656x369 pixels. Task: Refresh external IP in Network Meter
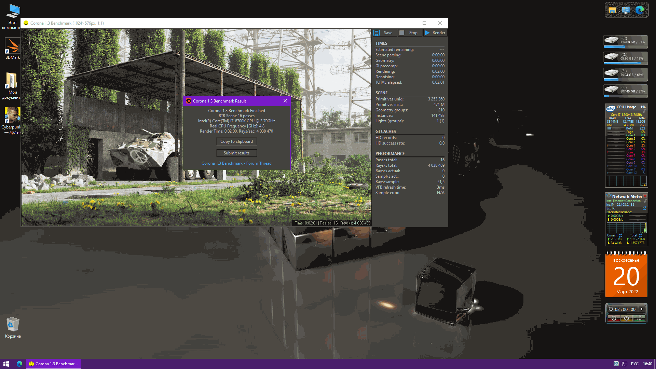pos(645,208)
